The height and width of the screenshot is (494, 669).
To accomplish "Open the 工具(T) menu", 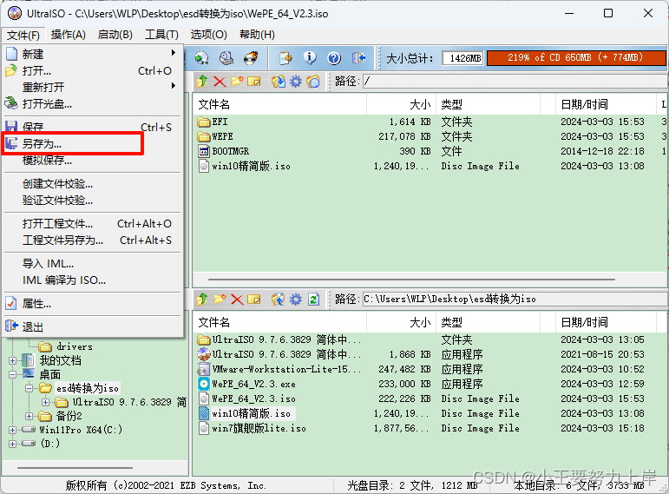I will coord(161,35).
